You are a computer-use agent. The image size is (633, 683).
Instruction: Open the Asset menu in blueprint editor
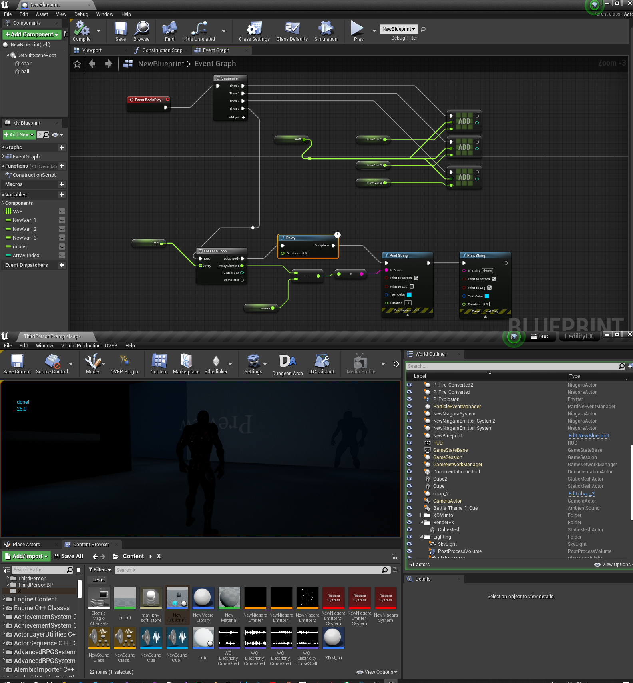42,14
